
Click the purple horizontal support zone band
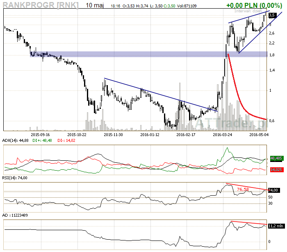[x=148, y=54]
